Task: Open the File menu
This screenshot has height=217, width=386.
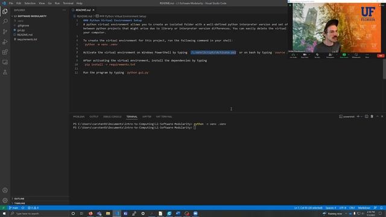Action: click(x=11, y=3)
